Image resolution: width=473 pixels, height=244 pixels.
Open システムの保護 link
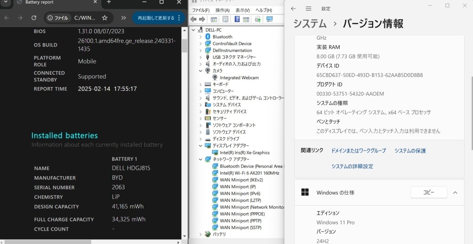(x=410, y=151)
